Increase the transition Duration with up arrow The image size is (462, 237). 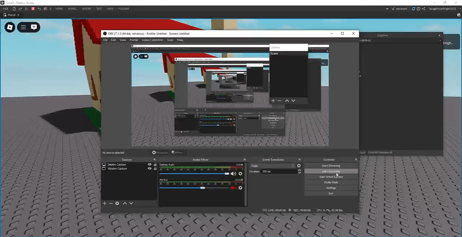(300, 170)
